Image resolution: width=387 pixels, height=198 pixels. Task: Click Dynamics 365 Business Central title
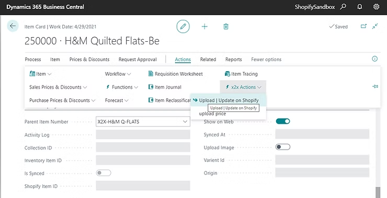point(45,7)
